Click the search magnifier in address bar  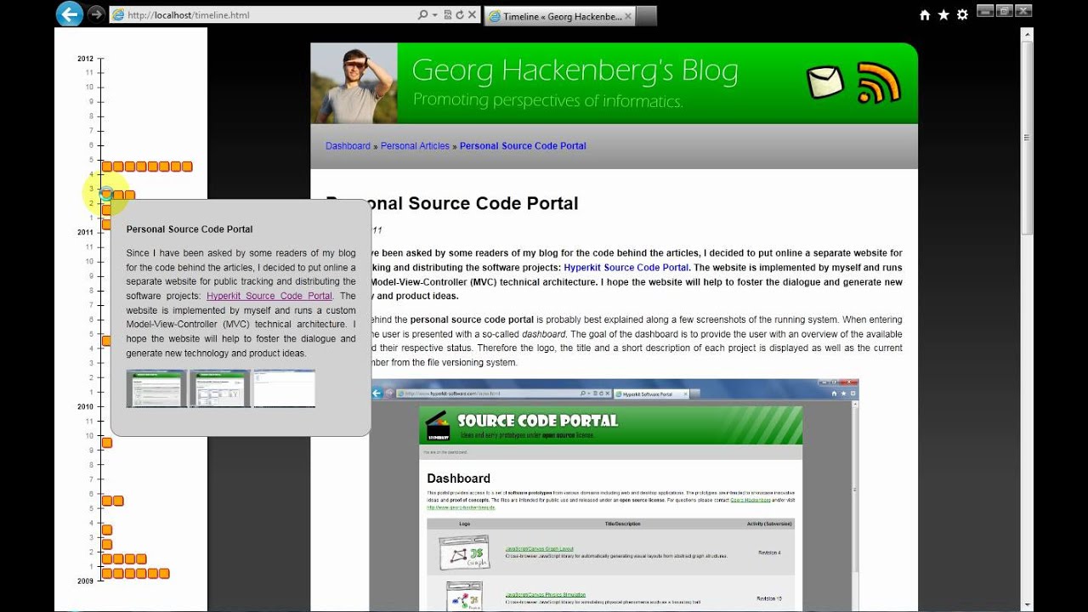tap(422, 15)
